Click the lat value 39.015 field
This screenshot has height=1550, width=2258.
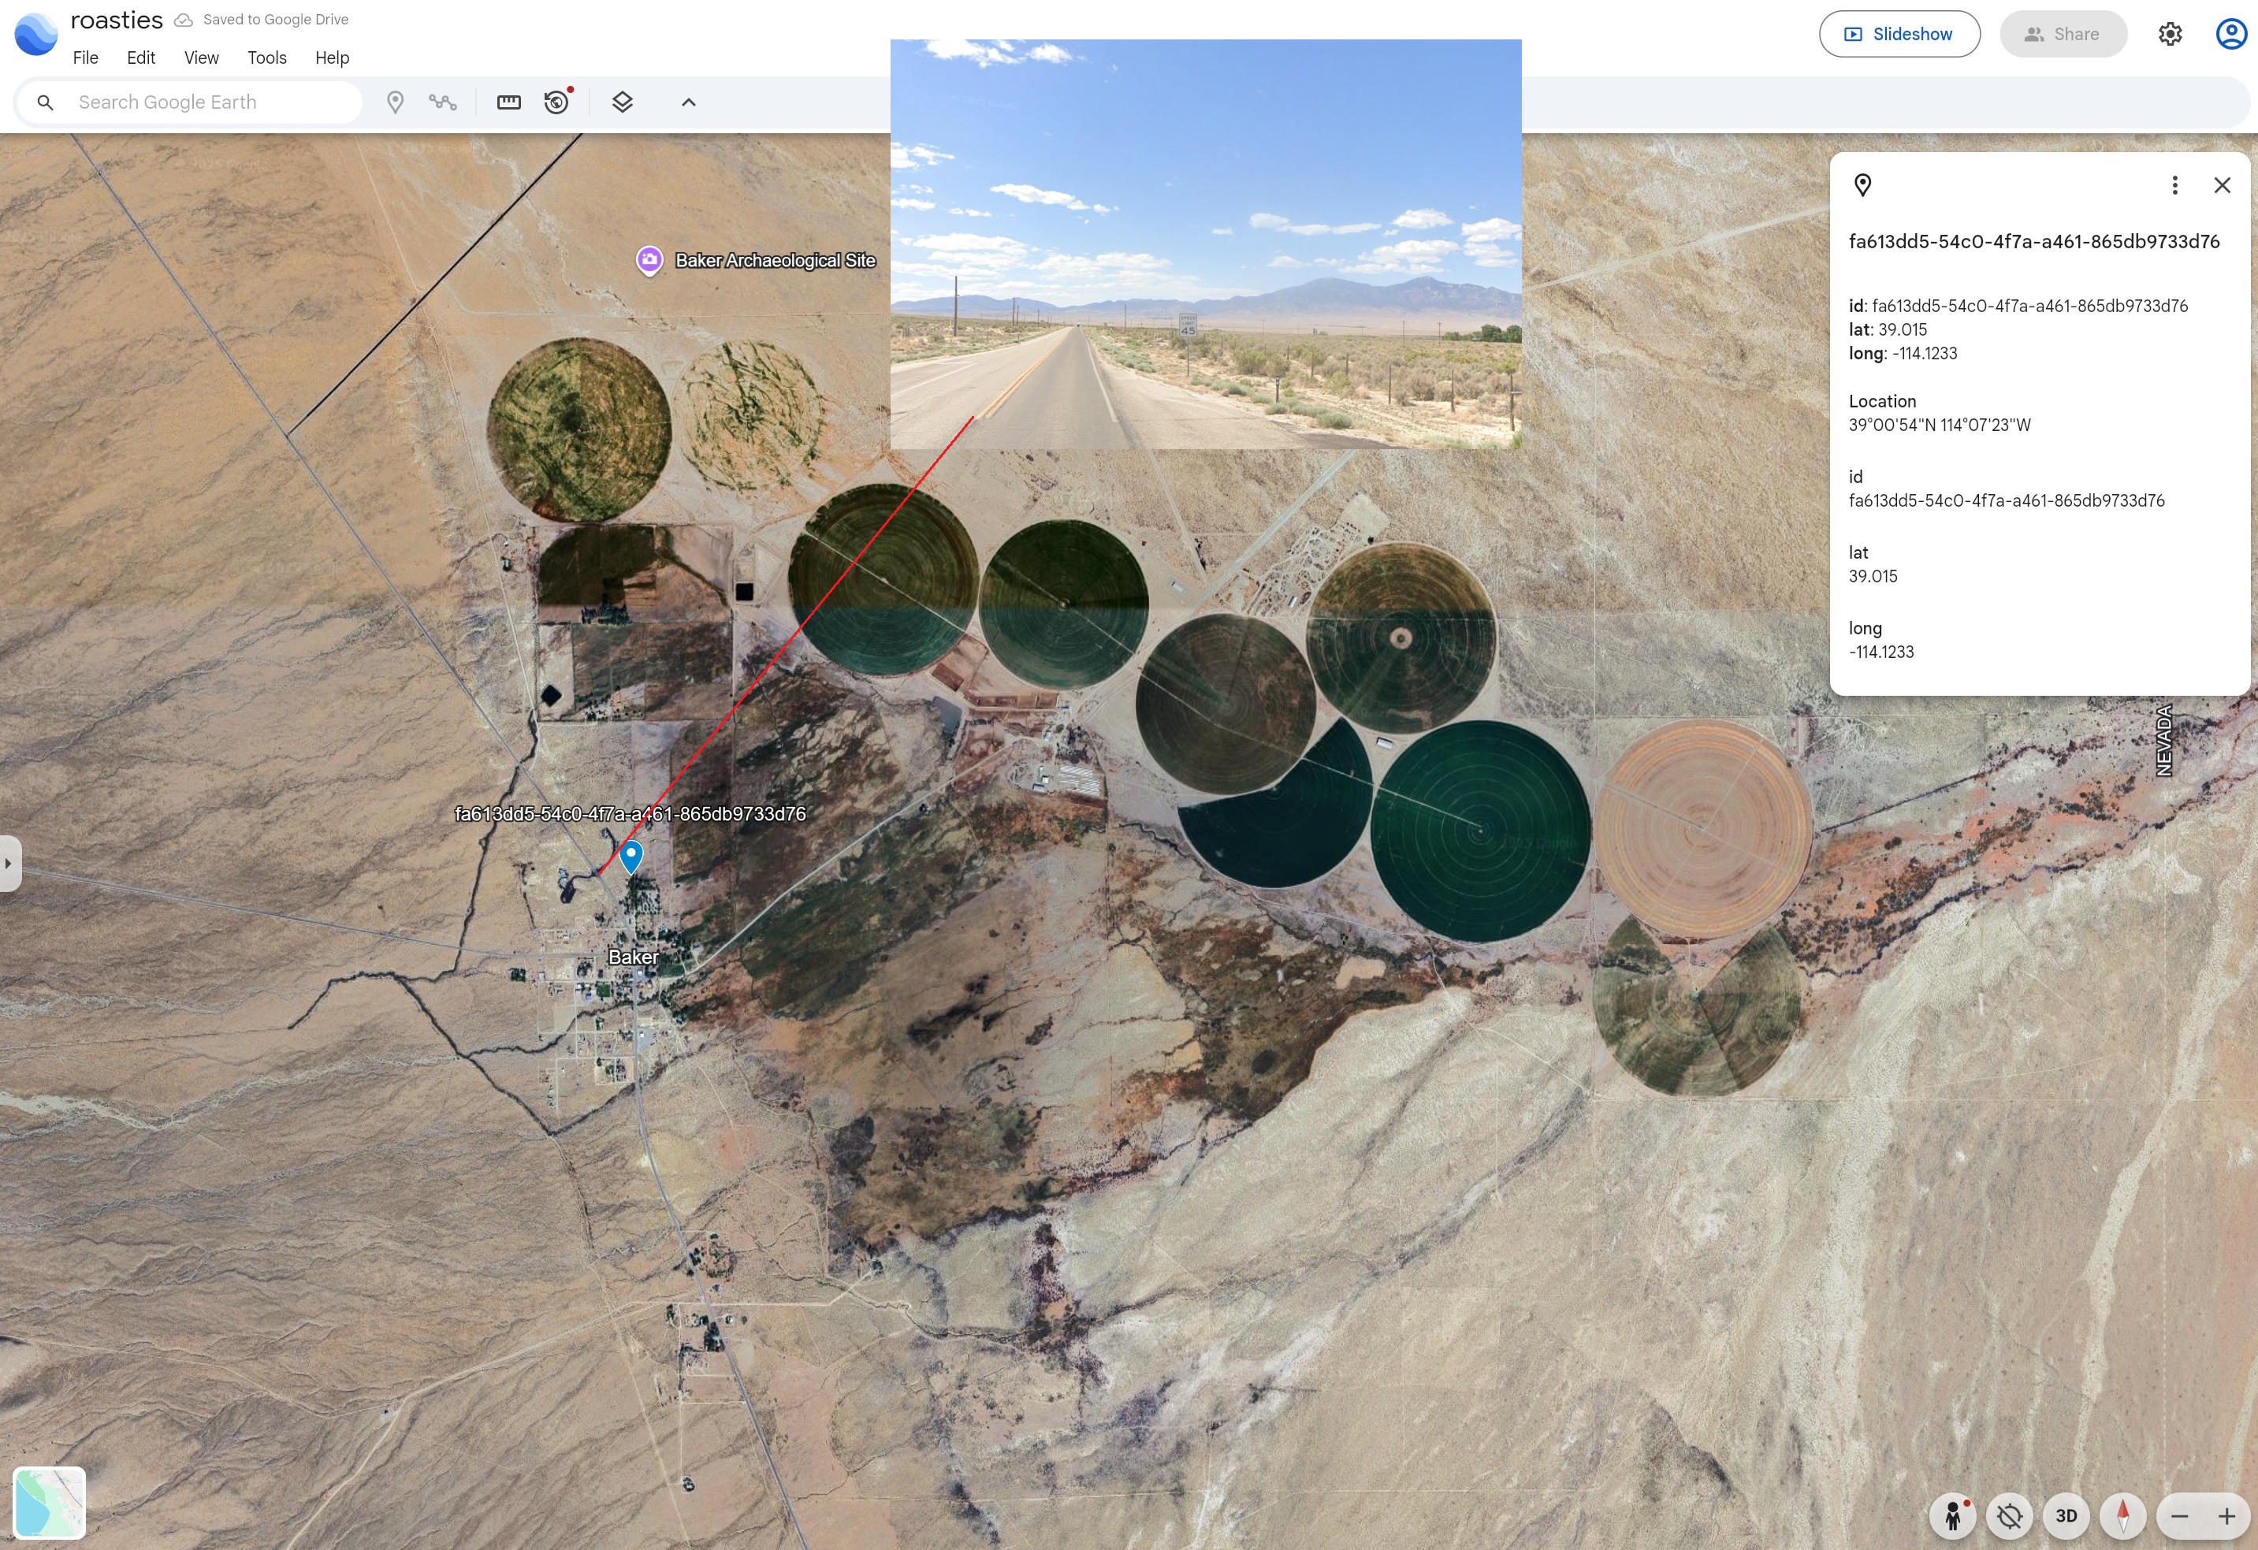pos(1873,576)
